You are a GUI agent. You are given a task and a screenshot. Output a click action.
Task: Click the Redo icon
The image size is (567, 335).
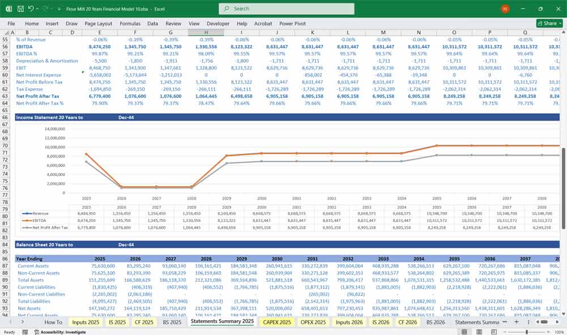pyautogui.click(x=44, y=8)
